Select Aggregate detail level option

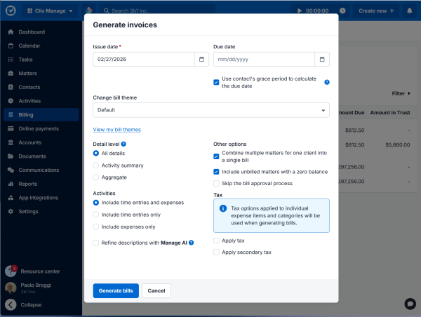coord(96,177)
